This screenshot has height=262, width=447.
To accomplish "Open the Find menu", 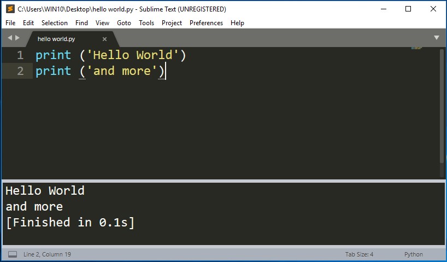I will (x=81, y=23).
